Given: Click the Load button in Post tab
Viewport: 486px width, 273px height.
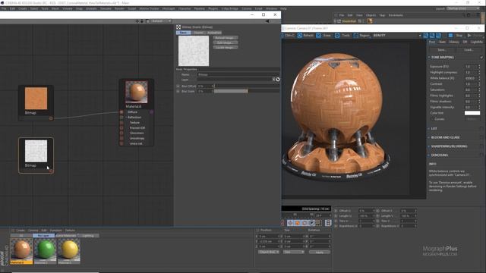Looking at the screenshot, I should (x=469, y=50).
